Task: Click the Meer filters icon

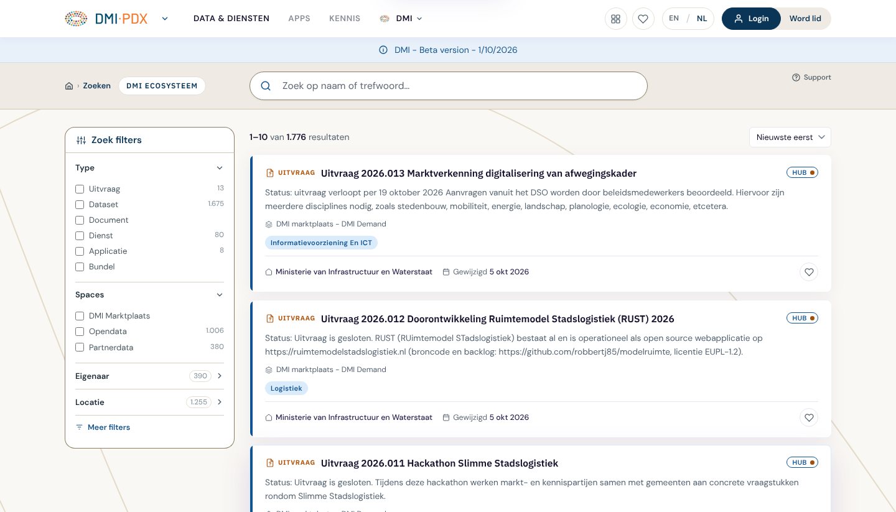Action: pyautogui.click(x=79, y=427)
